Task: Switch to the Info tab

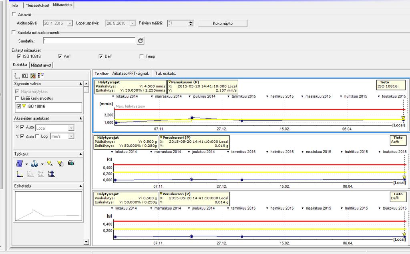Action: [x=15, y=5]
